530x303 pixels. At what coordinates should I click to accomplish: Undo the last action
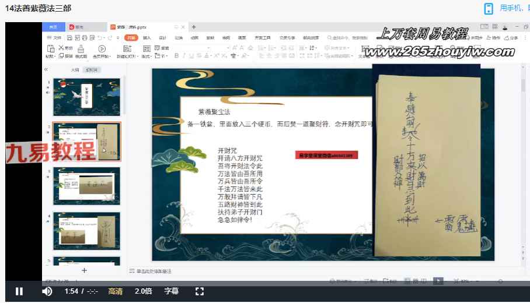click(x=100, y=38)
